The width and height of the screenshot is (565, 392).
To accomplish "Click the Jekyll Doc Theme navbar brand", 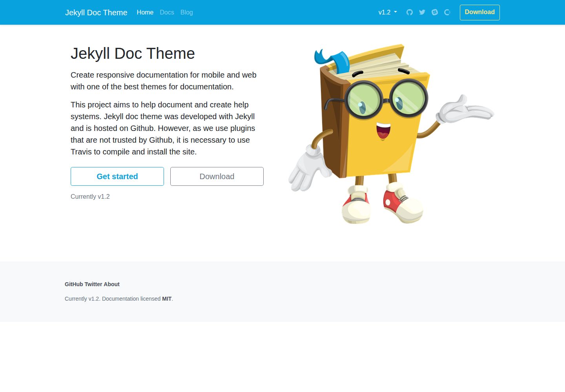I will pos(96,12).
